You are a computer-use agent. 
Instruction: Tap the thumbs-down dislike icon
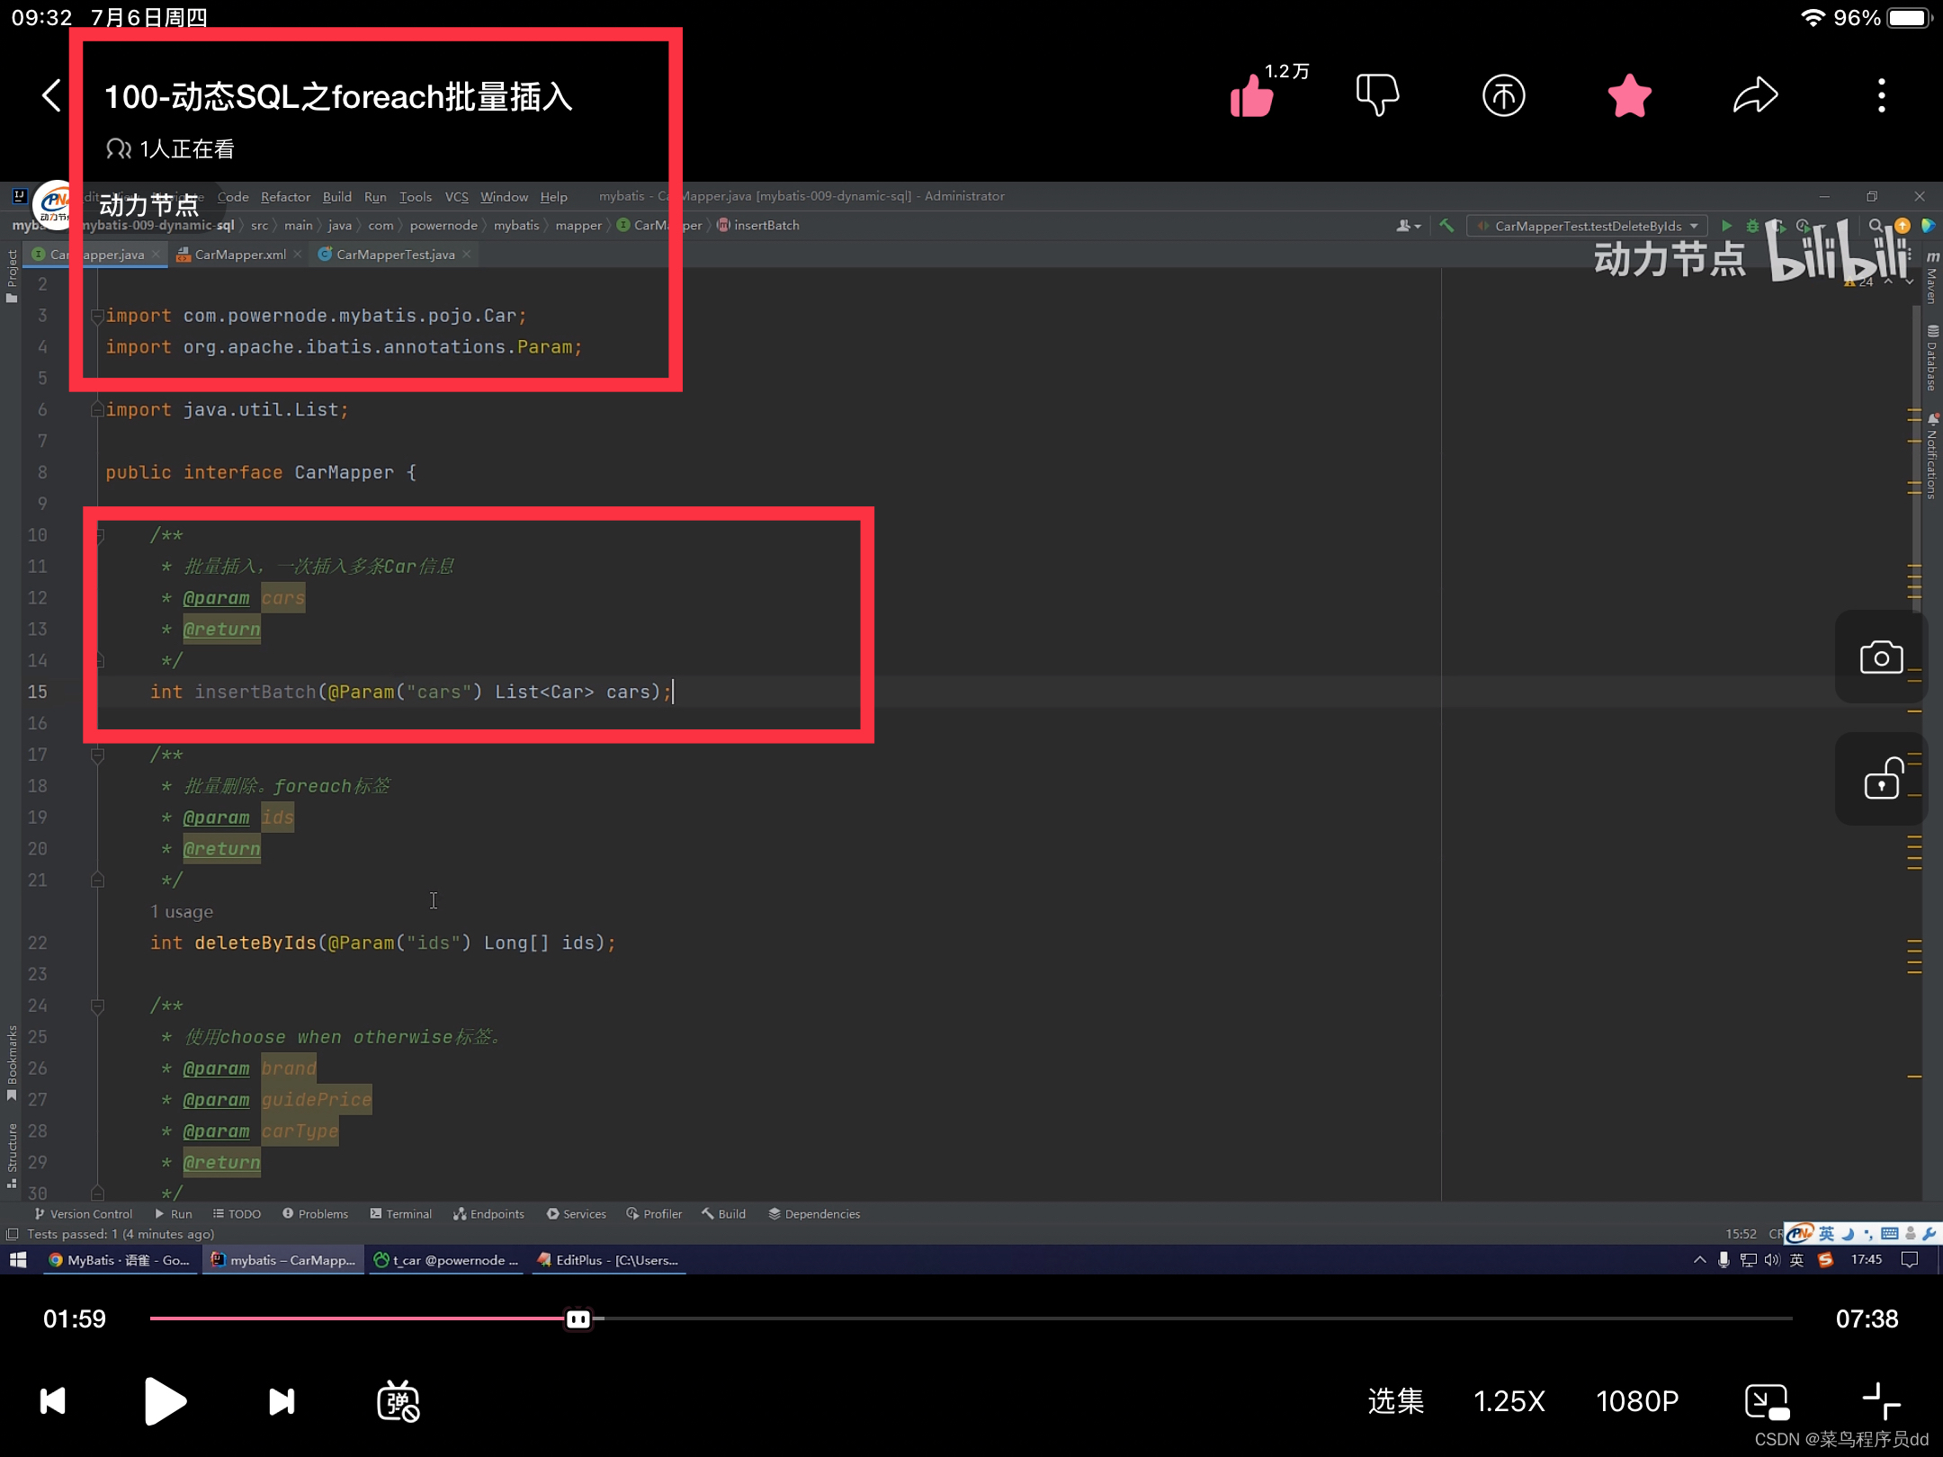(1376, 95)
